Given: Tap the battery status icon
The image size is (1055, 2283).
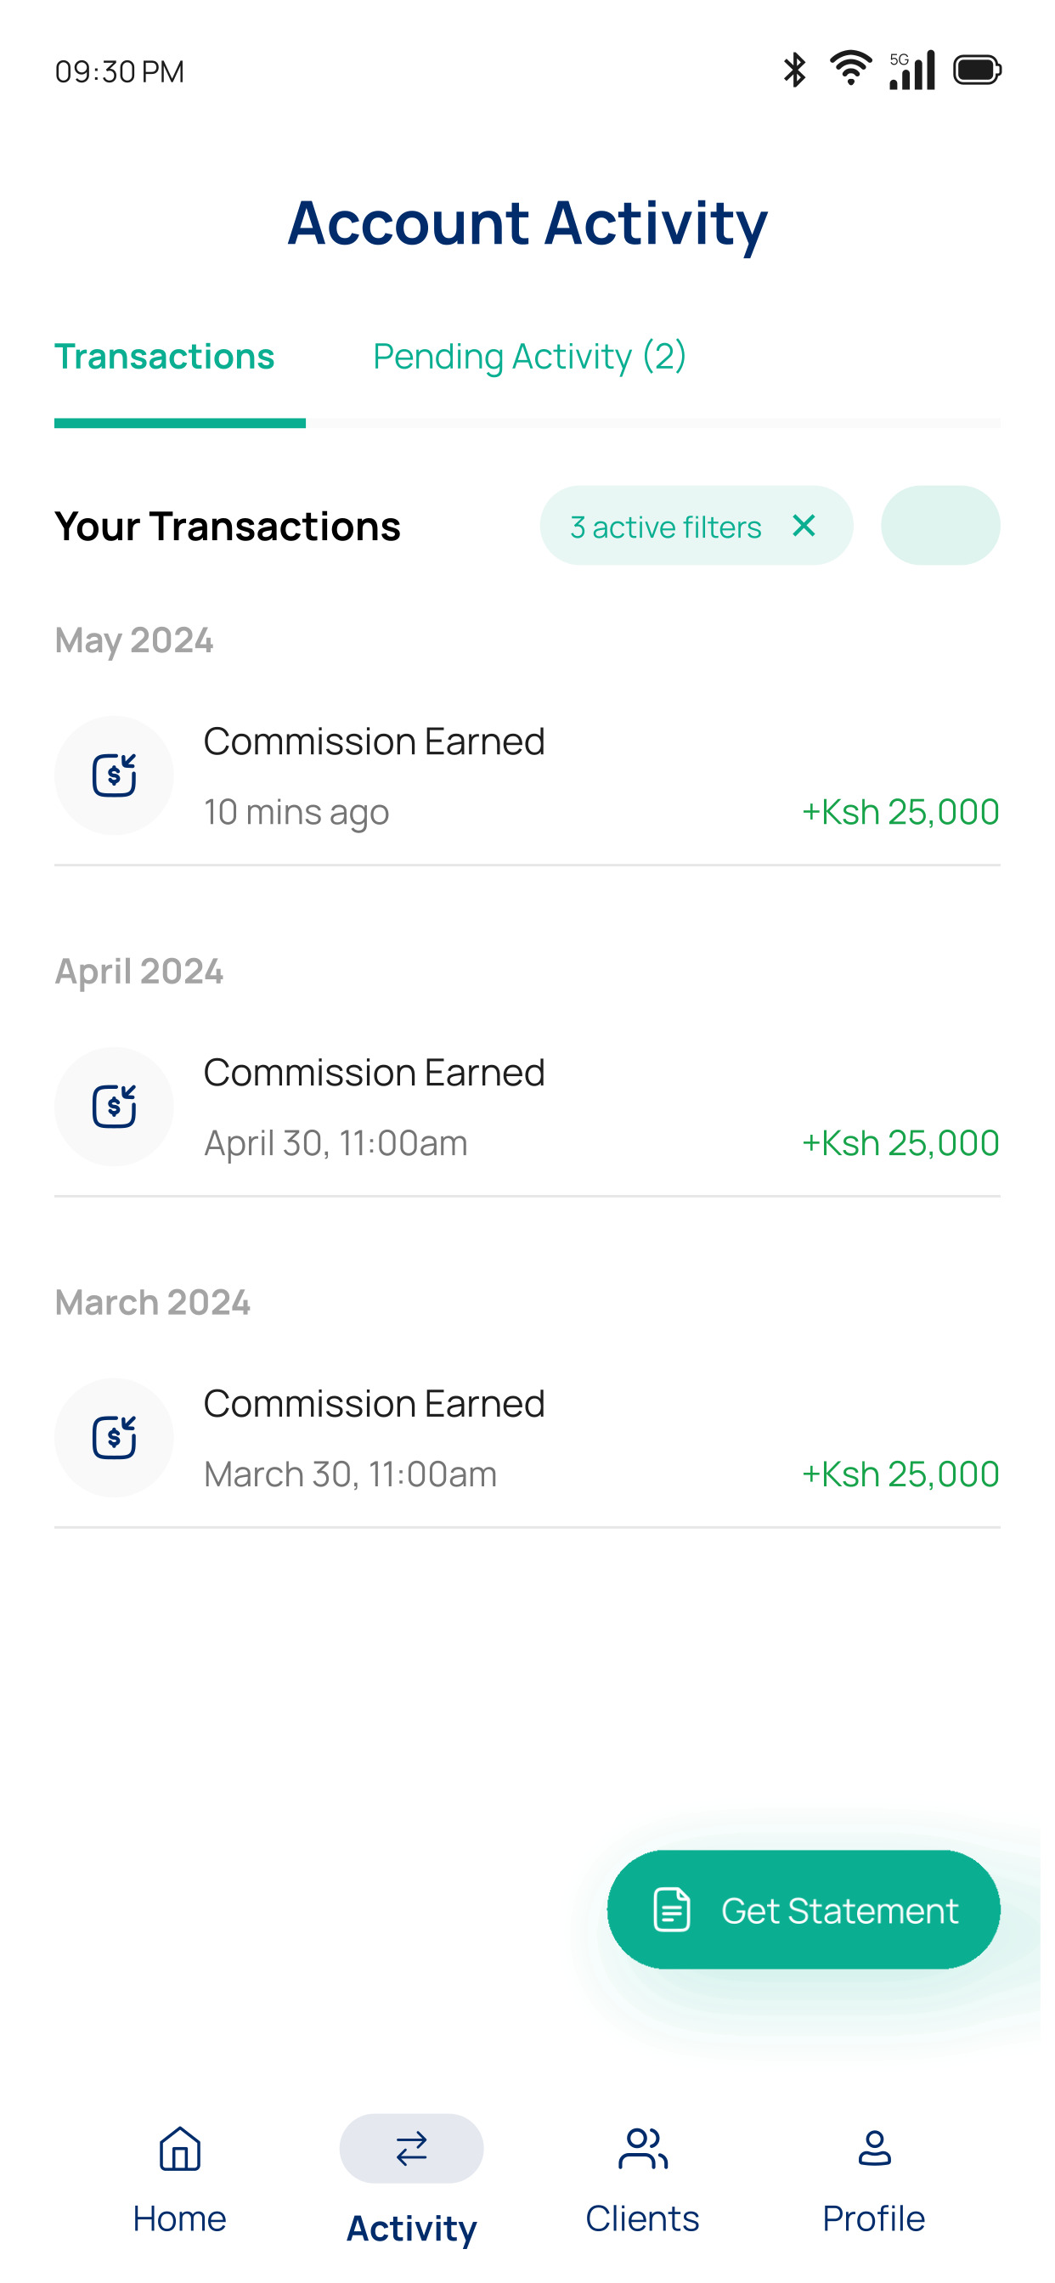Looking at the screenshot, I should coord(977,70).
